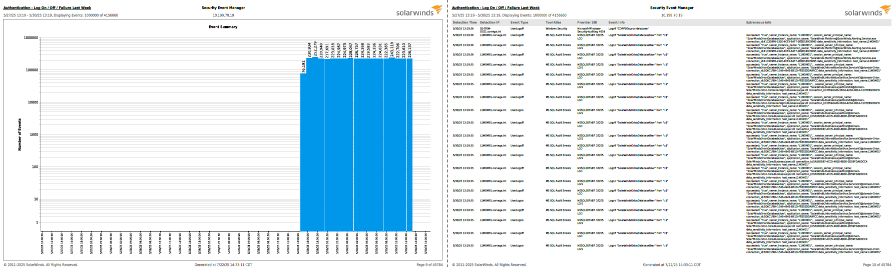The image size is (894, 267).
Task: Select the 223,018 bar value label
Action: pos(333,50)
